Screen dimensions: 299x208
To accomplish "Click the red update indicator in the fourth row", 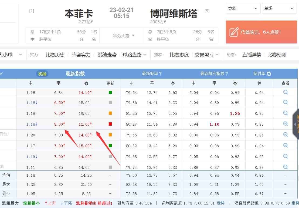I will pyautogui.click(x=110, y=124).
